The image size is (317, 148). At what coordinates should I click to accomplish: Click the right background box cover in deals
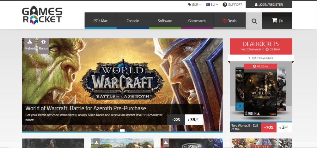[x=281, y=89]
